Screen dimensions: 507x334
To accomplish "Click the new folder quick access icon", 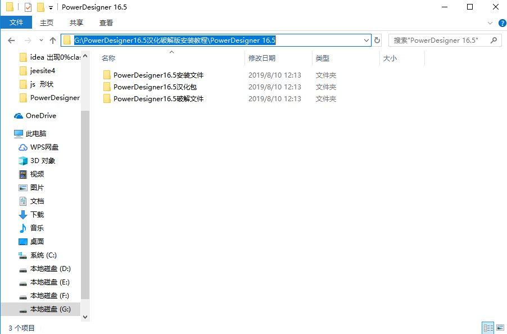I will (x=40, y=7).
